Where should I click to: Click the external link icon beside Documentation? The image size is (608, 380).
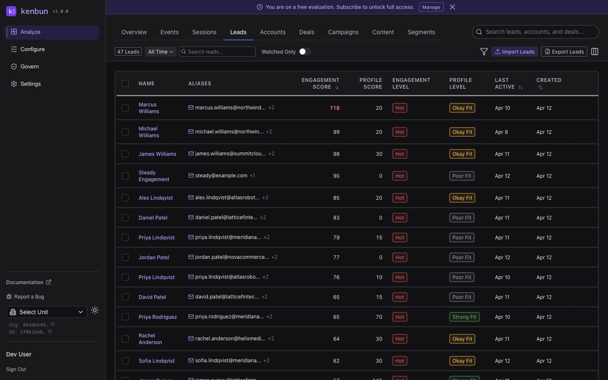point(49,282)
